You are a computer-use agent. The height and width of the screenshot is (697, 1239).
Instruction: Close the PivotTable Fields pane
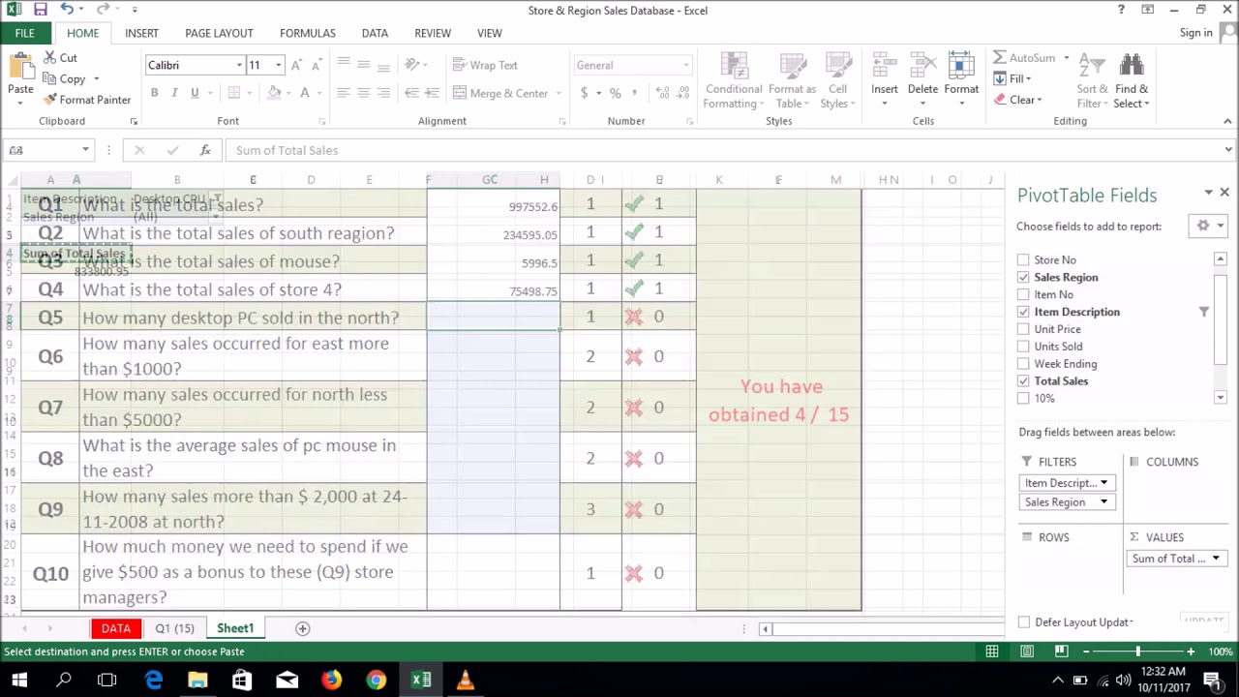1224,193
